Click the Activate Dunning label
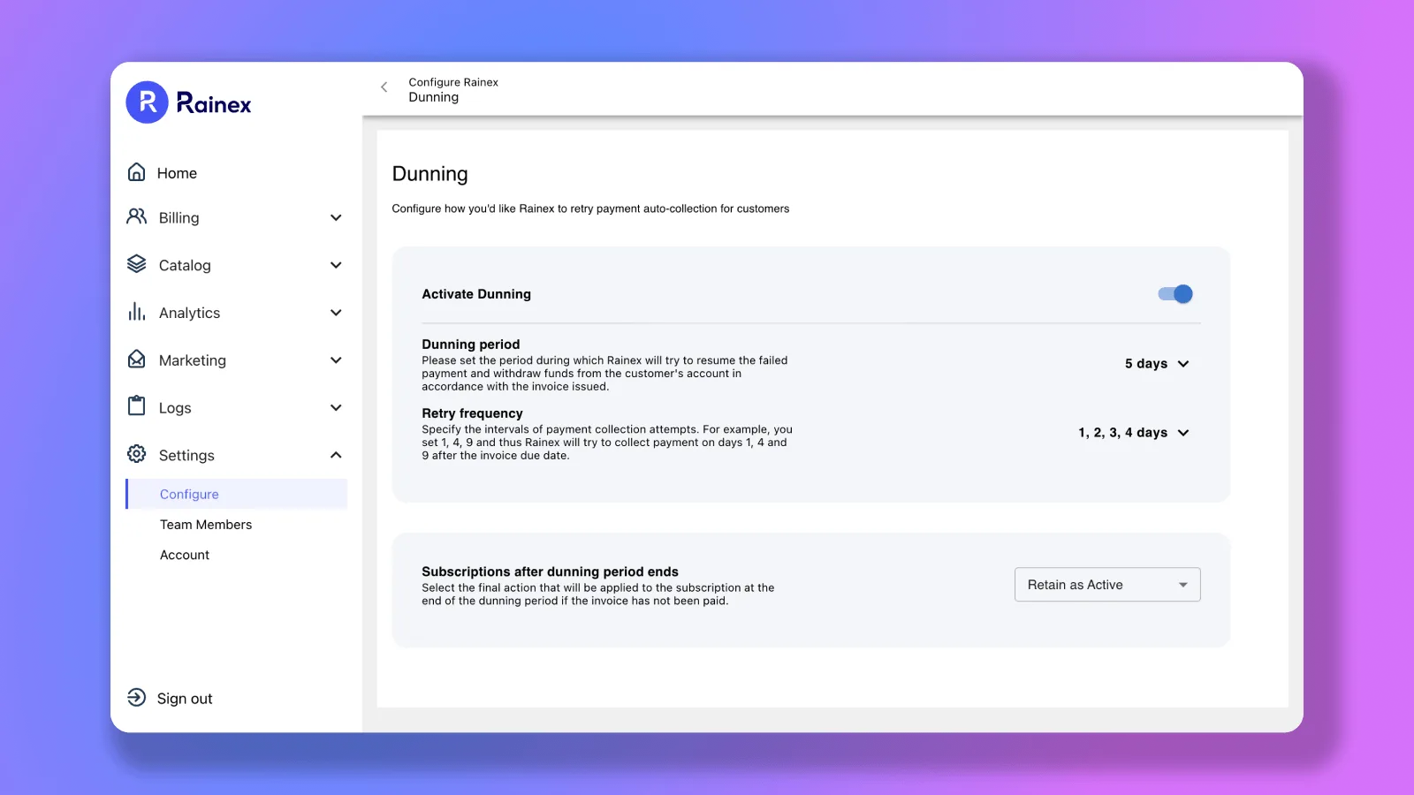Viewport: 1414px width, 795px height. [476, 294]
